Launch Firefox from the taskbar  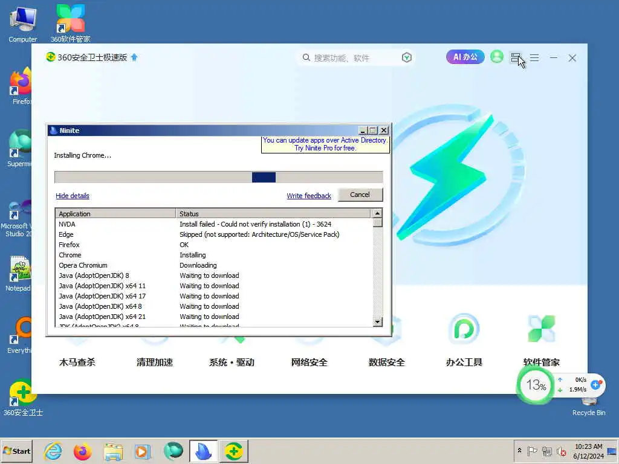82,451
